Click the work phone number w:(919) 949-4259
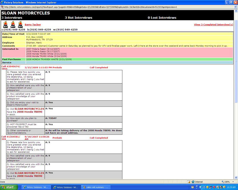 tap(65, 30)
